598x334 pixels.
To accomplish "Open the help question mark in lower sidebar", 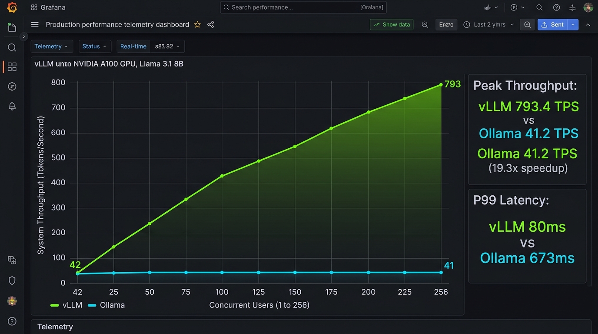I will [12, 321].
